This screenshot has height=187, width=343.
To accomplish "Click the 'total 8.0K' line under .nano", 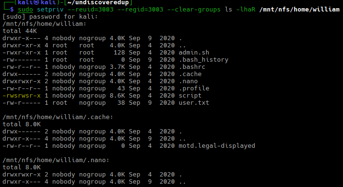I will pyautogui.click(x=22, y=167).
